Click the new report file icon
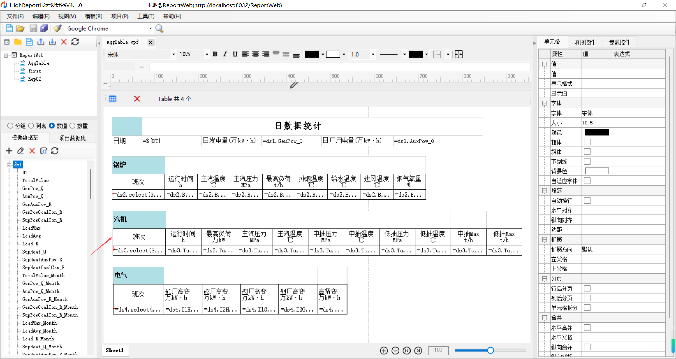676x359 pixels. click(10, 28)
